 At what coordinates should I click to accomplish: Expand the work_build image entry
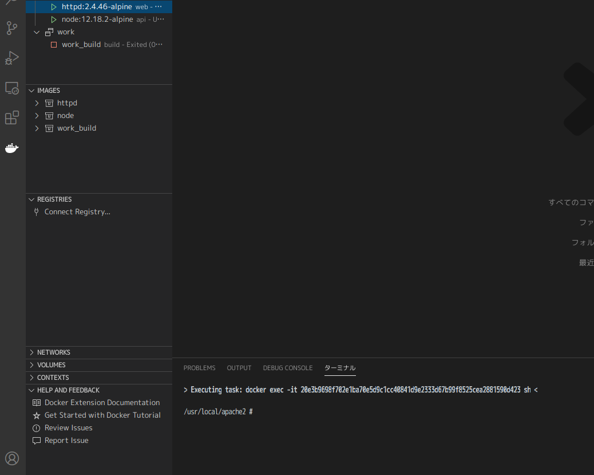37,128
